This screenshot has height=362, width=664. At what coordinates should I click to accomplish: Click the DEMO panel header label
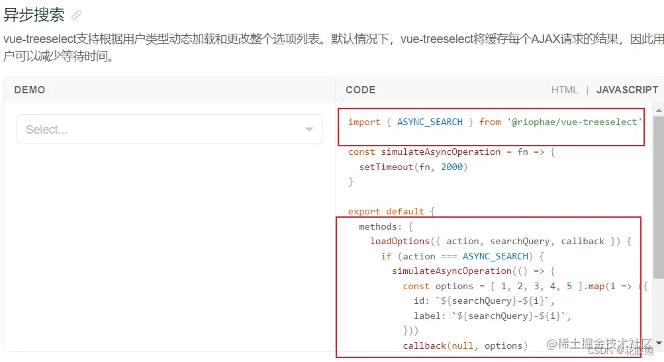click(x=30, y=90)
